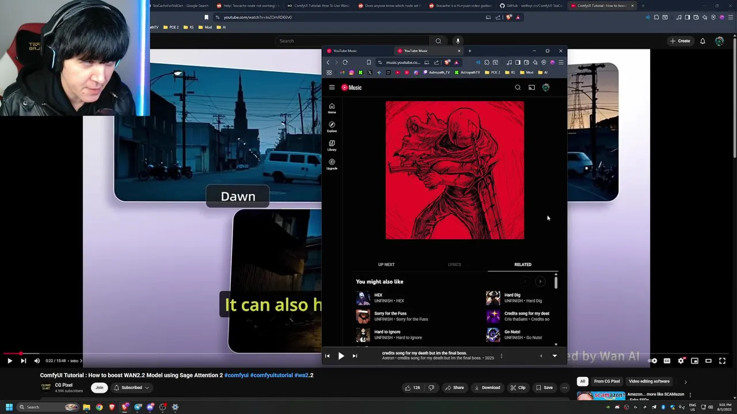Select the RELATED tab
The height and width of the screenshot is (414, 737).
tap(523, 264)
